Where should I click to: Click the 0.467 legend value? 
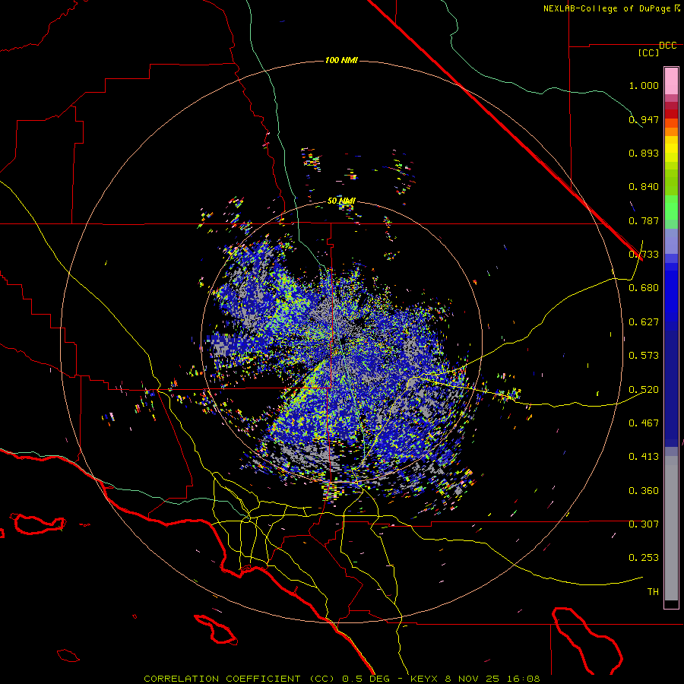(x=644, y=423)
